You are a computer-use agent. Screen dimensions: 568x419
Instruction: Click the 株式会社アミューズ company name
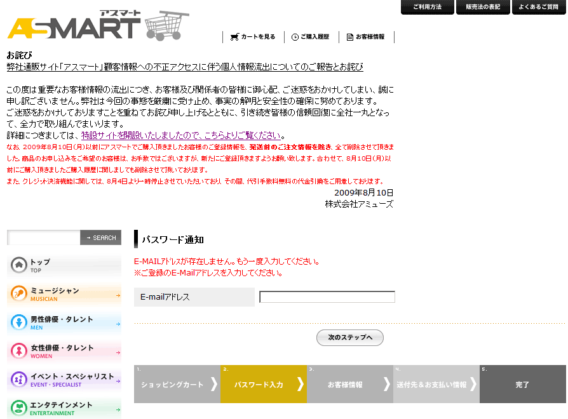(359, 204)
